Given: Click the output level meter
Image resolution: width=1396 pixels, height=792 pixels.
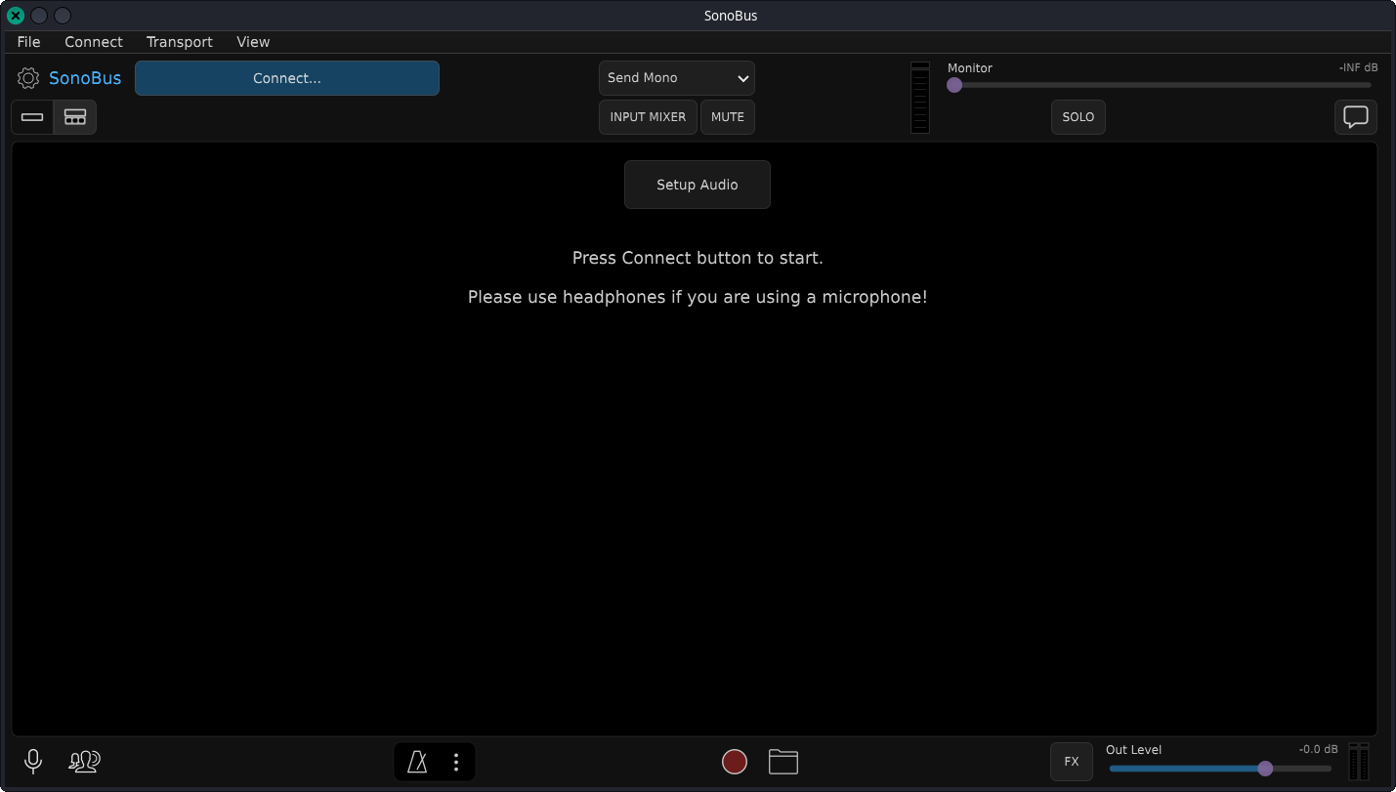Looking at the screenshot, I should coord(1359,762).
